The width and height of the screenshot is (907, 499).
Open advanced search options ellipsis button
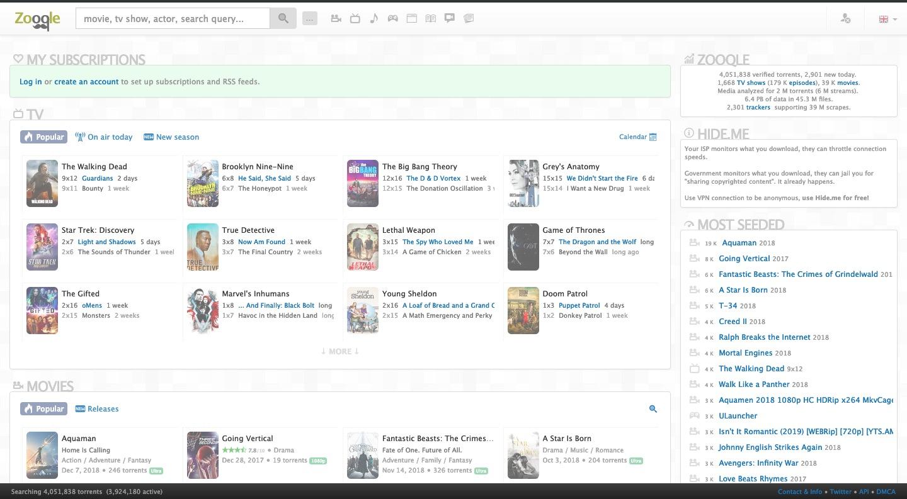pos(309,19)
